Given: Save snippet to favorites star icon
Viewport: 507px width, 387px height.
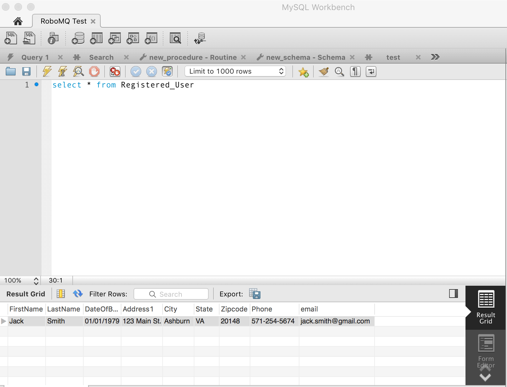Looking at the screenshot, I should pos(304,72).
